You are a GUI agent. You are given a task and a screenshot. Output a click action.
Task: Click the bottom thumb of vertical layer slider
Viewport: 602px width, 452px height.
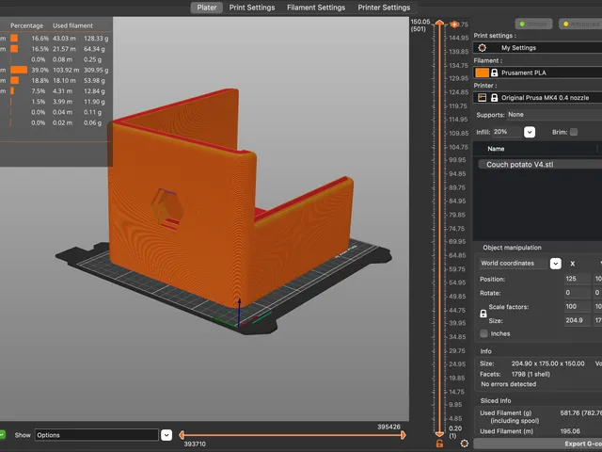[x=439, y=434]
